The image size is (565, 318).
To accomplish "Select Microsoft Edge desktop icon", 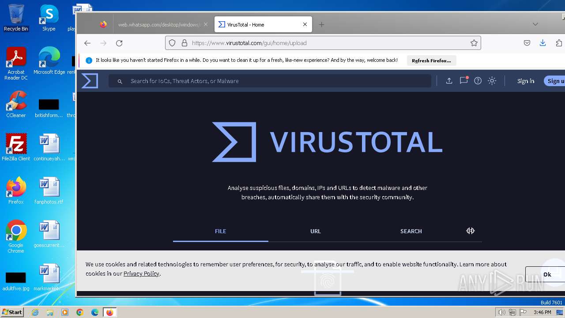I will (49, 61).
